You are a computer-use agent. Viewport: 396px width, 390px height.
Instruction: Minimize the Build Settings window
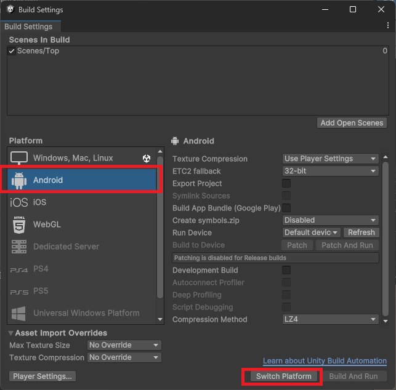325,10
